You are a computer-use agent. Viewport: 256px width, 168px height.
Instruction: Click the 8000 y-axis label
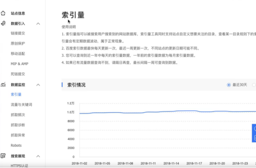pyautogui.click(x=71, y=121)
